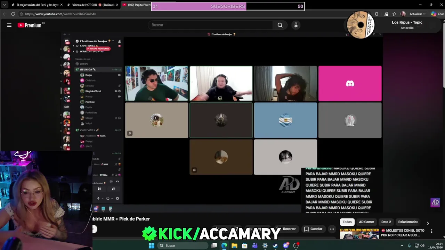Screen dimensions: 445x250
Task: Open Copilot Chat in the browser toolbar
Action: pos(437,14)
